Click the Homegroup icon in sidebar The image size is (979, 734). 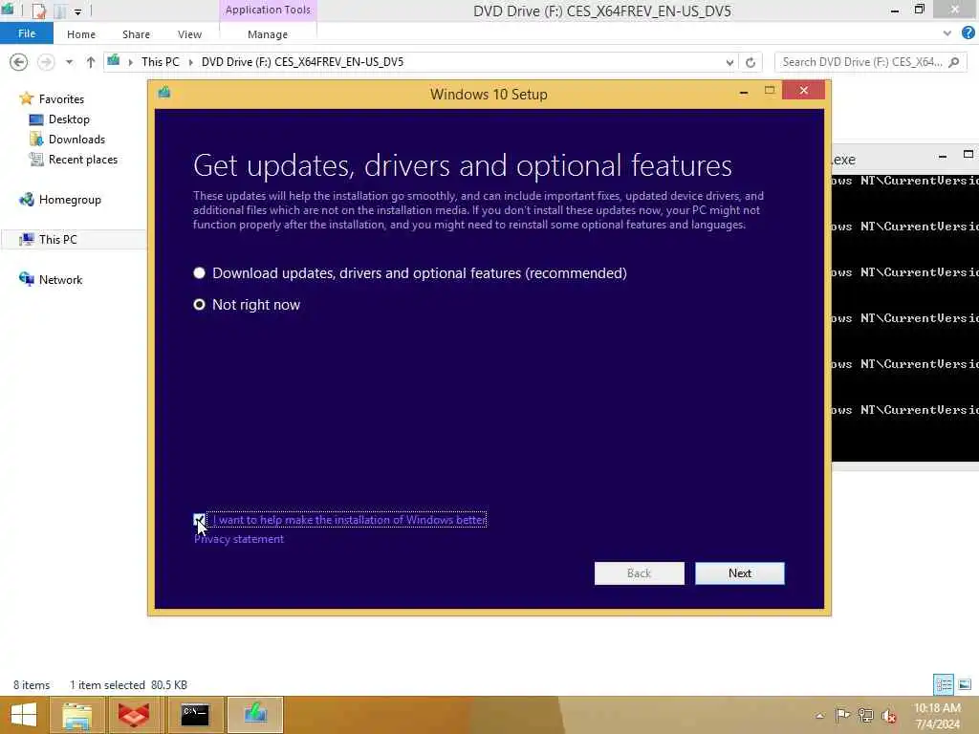(26, 200)
